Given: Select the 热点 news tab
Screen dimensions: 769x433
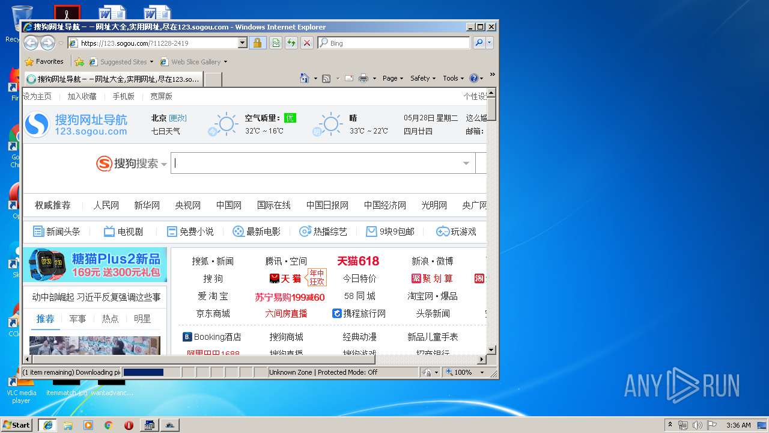Looking at the screenshot, I should pyautogui.click(x=110, y=319).
